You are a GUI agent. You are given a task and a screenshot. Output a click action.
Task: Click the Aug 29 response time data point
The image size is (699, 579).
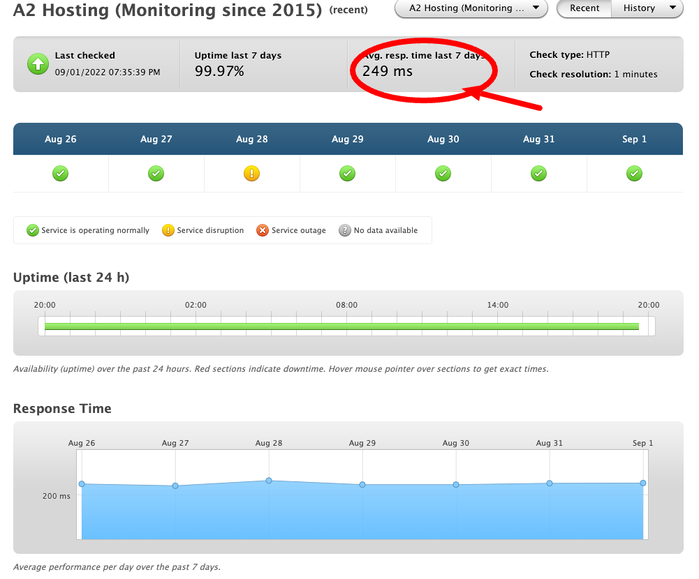click(362, 485)
